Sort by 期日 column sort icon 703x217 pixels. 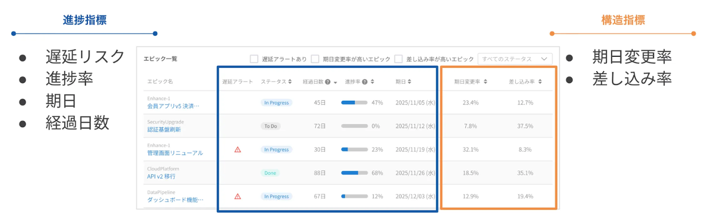pyautogui.click(x=410, y=82)
